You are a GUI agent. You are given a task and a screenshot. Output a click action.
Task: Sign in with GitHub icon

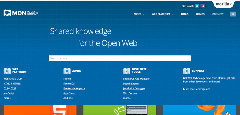pos(203,6)
